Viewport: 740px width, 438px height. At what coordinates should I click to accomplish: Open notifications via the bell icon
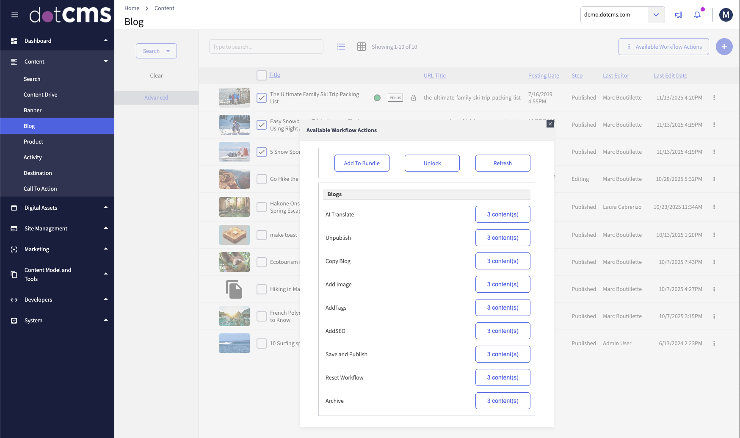point(697,14)
